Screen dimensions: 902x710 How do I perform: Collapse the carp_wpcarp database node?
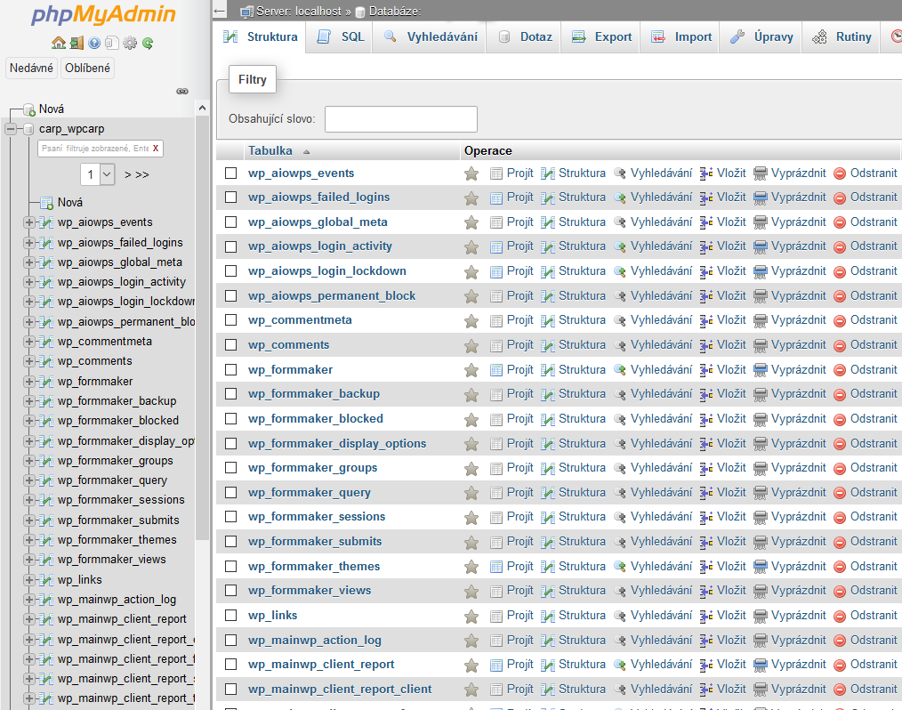click(11, 129)
